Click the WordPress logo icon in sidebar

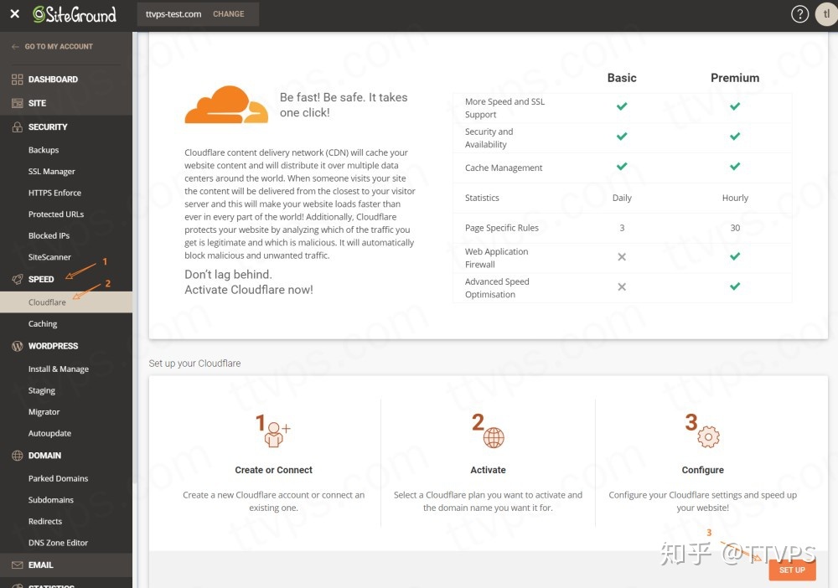point(17,346)
